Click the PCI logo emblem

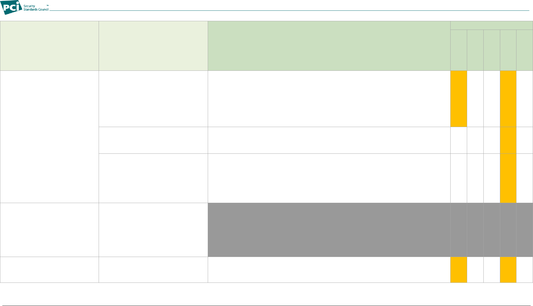[11, 7]
